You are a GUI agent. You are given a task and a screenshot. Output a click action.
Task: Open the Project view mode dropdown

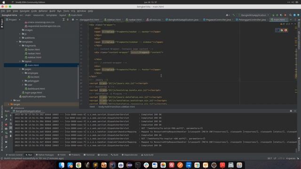13,20
